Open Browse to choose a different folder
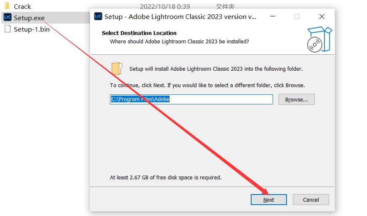 point(297,99)
